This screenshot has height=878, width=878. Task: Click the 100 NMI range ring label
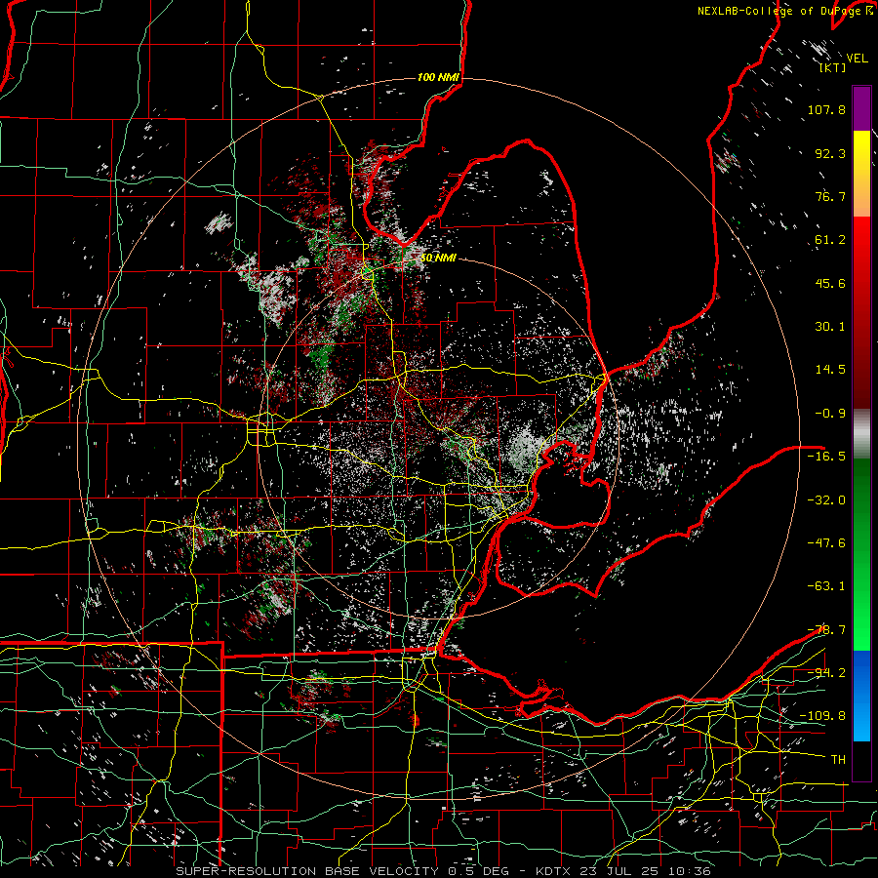pos(438,77)
